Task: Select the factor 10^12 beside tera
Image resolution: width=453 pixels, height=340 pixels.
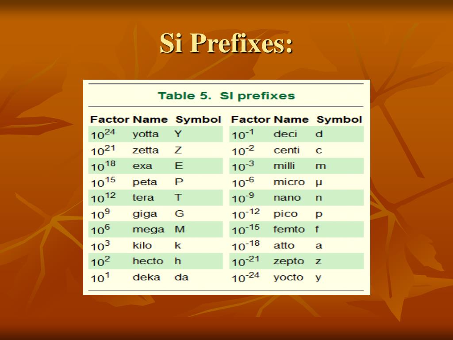Action: (x=103, y=198)
